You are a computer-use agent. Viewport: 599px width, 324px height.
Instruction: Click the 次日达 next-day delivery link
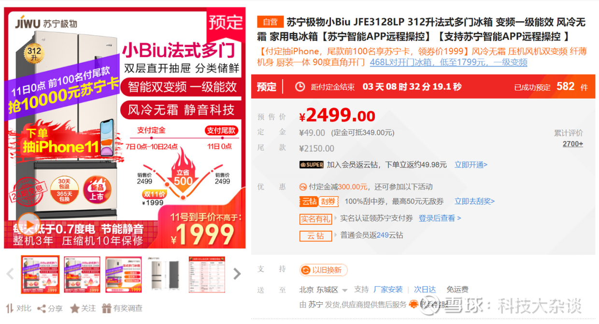point(425,289)
